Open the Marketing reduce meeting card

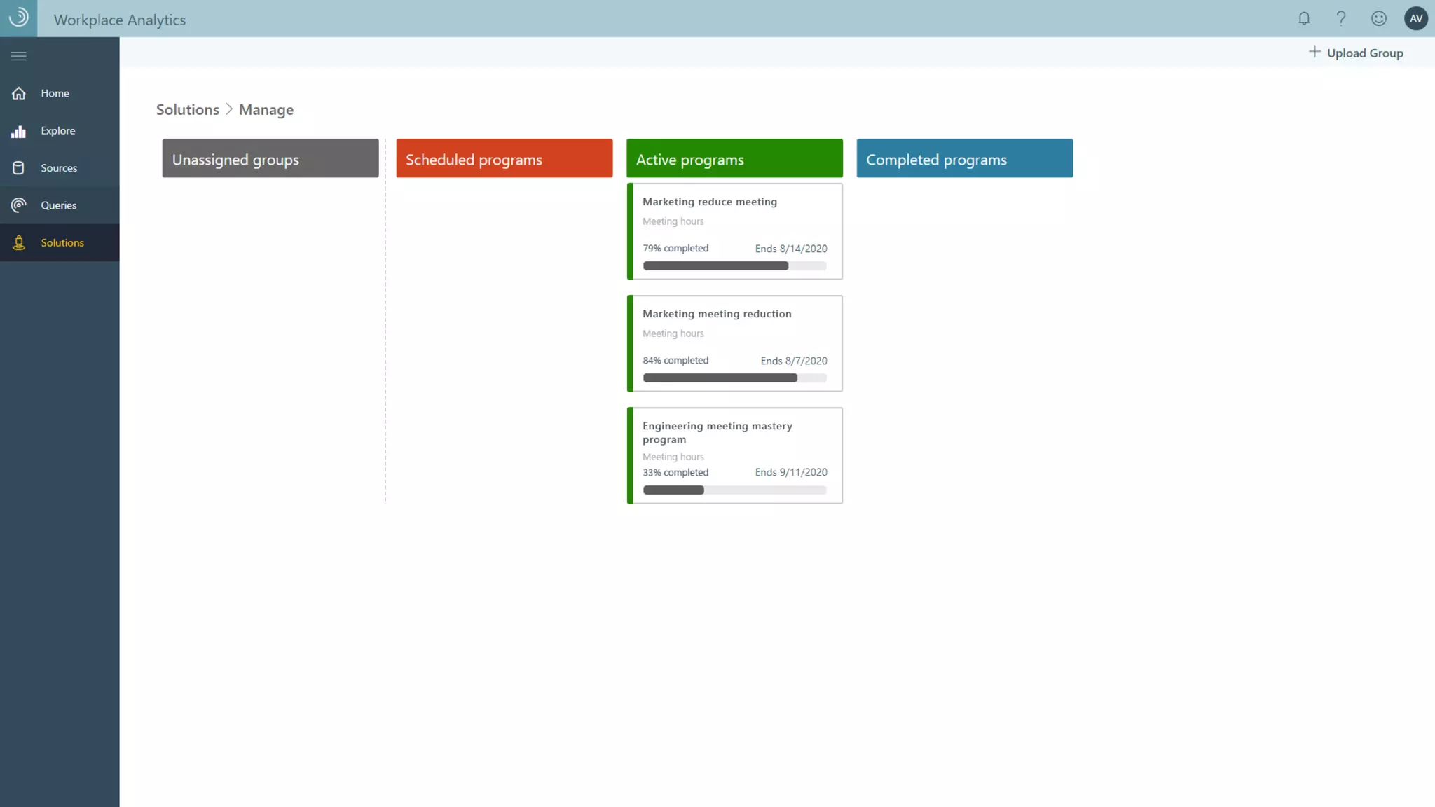734,231
